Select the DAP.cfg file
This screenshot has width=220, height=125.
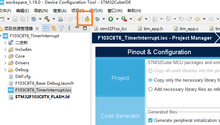click(x=23, y=77)
